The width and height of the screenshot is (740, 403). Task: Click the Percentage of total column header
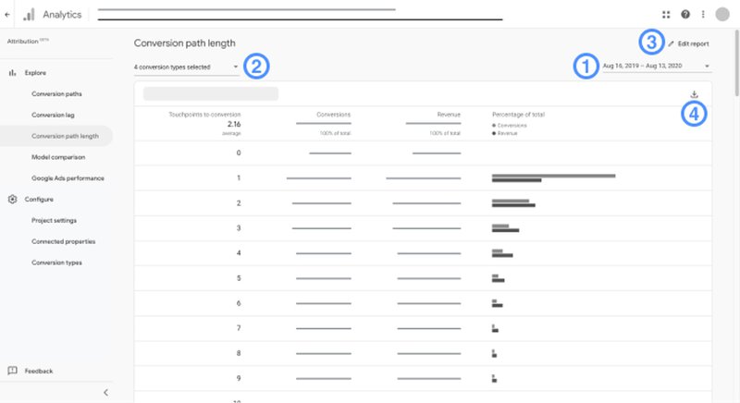(x=518, y=115)
